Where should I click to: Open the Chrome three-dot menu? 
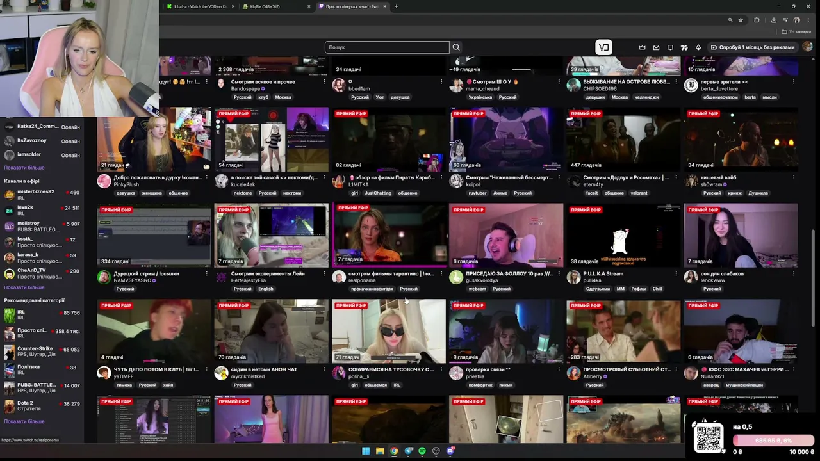(x=808, y=20)
